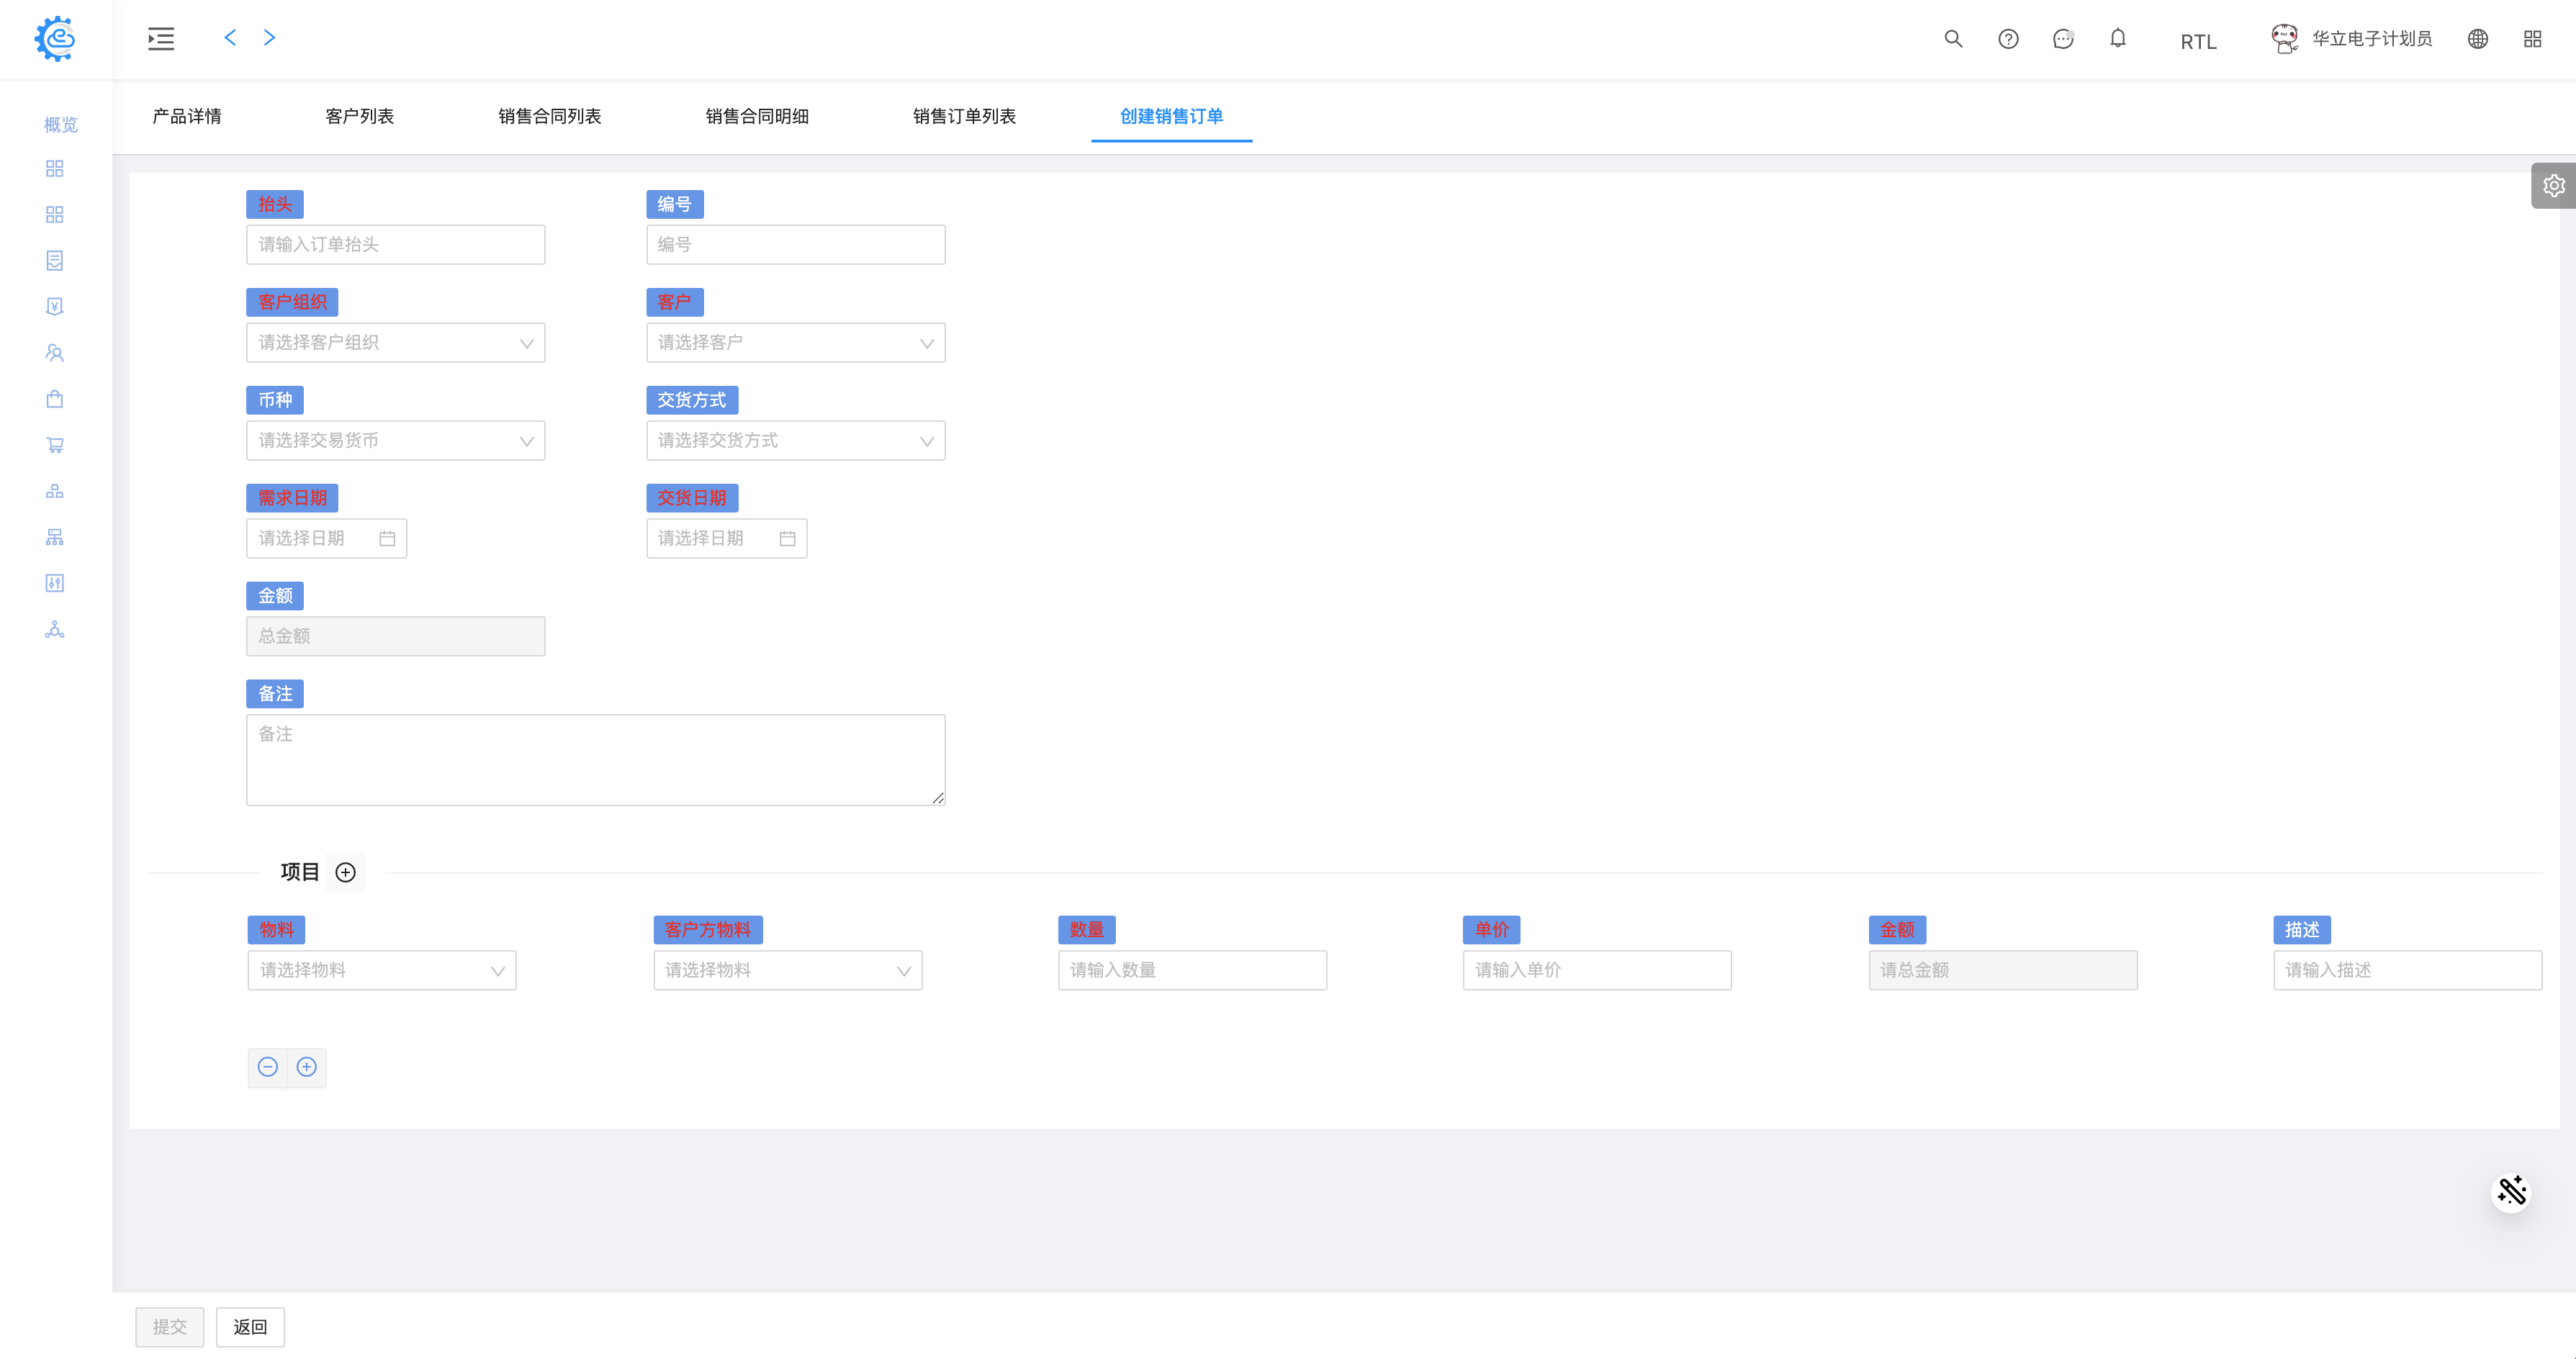This screenshot has width=2576, height=1359.
Task: Click the search magnifier icon
Action: tap(1952, 39)
